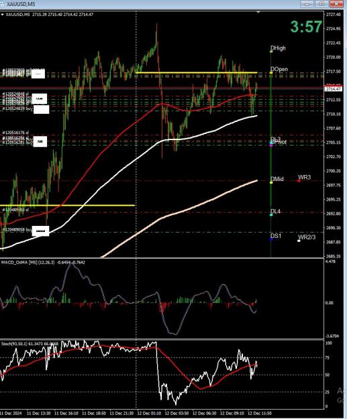This screenshot has width=347, height=419.
Task: Select the DOpen level marker dot
Action: 271,72
